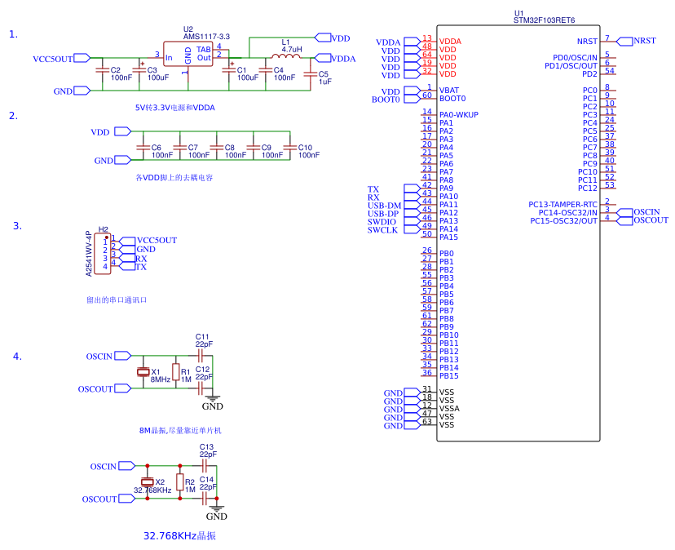Image resolution: width=675 pixels, height=550 pixels.
Task: Select the X1 8MHz crystal symbol
Action: [143, 372]
